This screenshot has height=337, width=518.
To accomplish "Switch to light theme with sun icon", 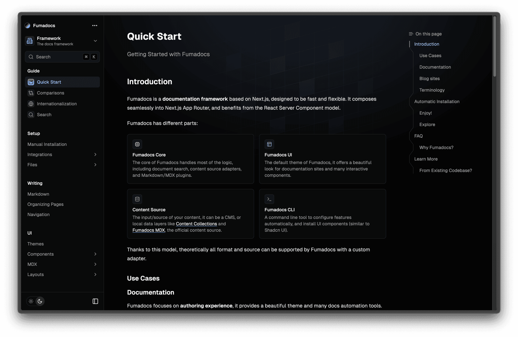I will click(31, 301).
